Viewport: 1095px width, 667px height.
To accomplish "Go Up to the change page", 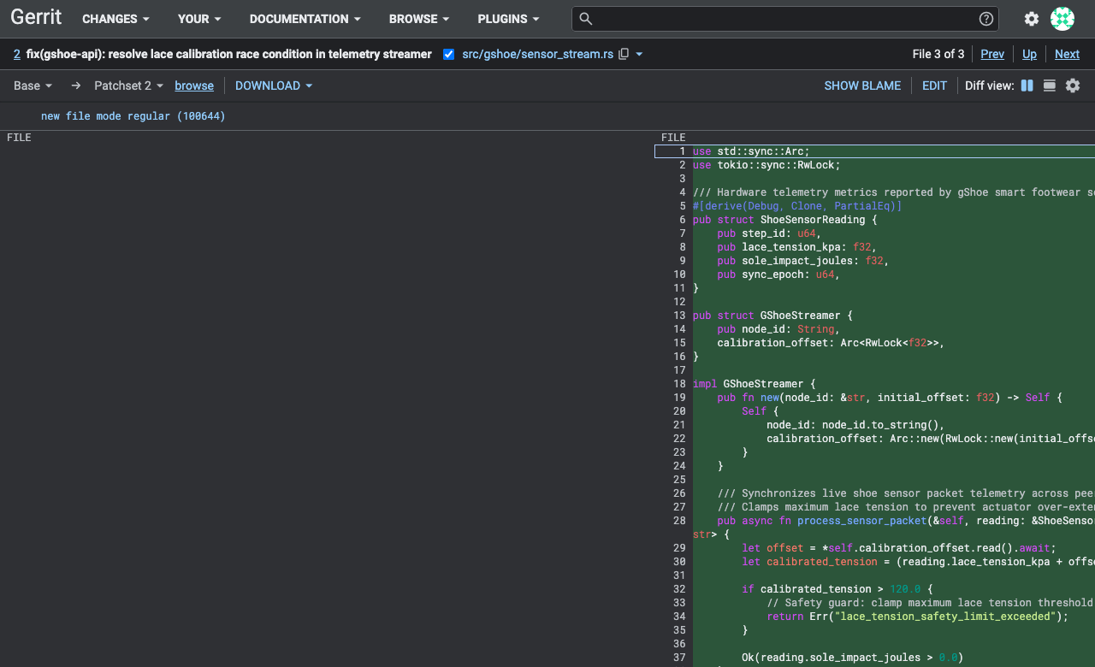I will pos(1029,54).
